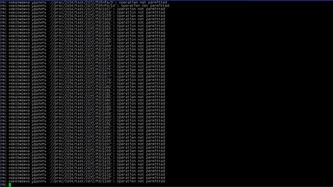Click the rm error line for fd/1071
Viewport: 333px width, 187px height.
point(82,57)
